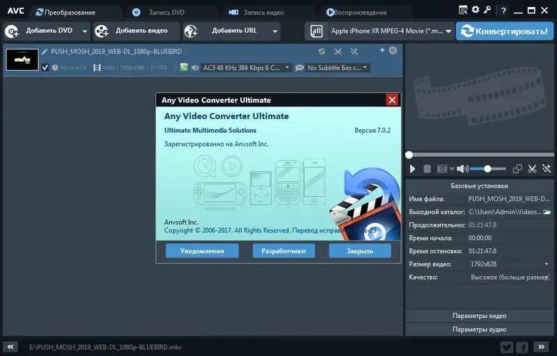This screenshot has height=356, width=557.
Task: Close the Any Video Converter Ultimate dialog
Action: [392, 100]
